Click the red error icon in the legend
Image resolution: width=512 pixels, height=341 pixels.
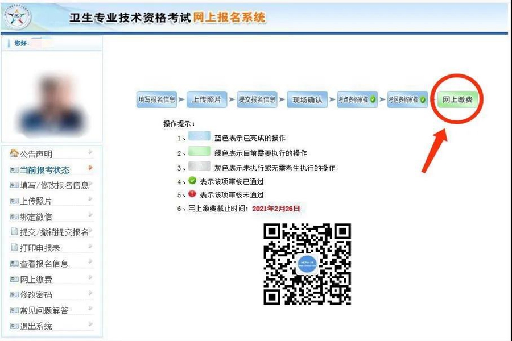[x=192, y=194]
